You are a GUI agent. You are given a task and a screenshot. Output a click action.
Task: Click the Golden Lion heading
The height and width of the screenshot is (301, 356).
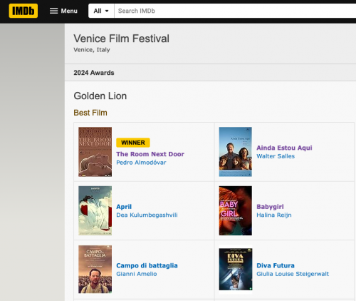click(100, 96)
